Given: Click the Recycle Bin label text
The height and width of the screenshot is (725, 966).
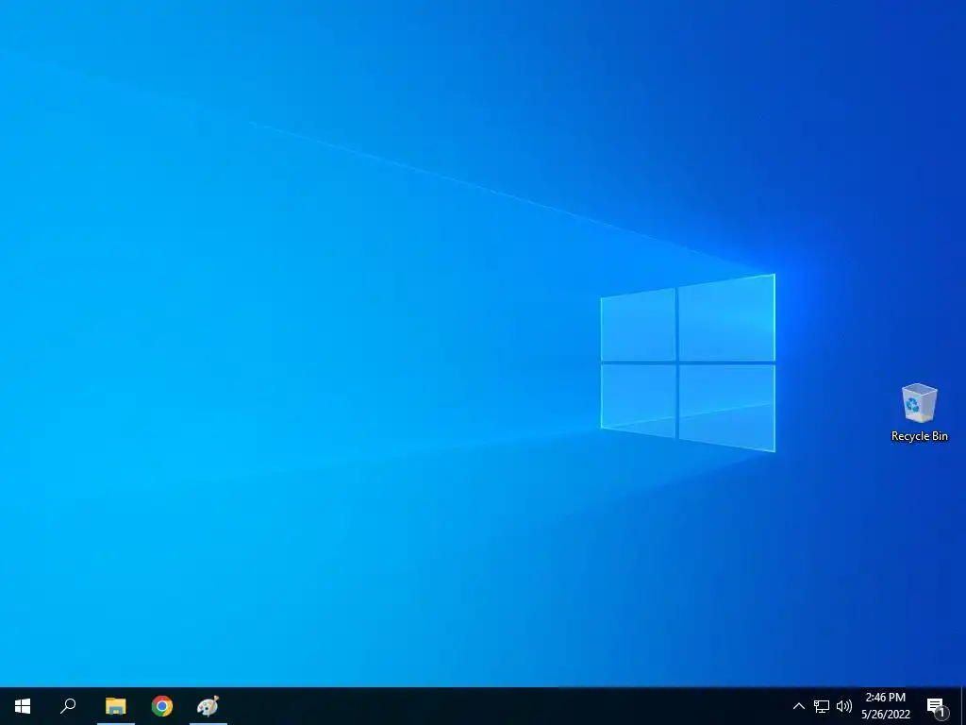Looking at the screenshot, I should [919, 436].
